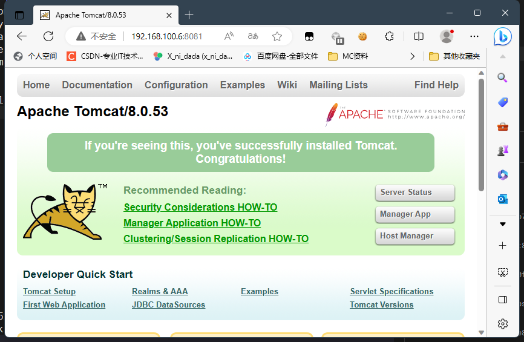
Task: Open the 百度网盘-全部文件 bookmark
Action: [x=281, y=56]
